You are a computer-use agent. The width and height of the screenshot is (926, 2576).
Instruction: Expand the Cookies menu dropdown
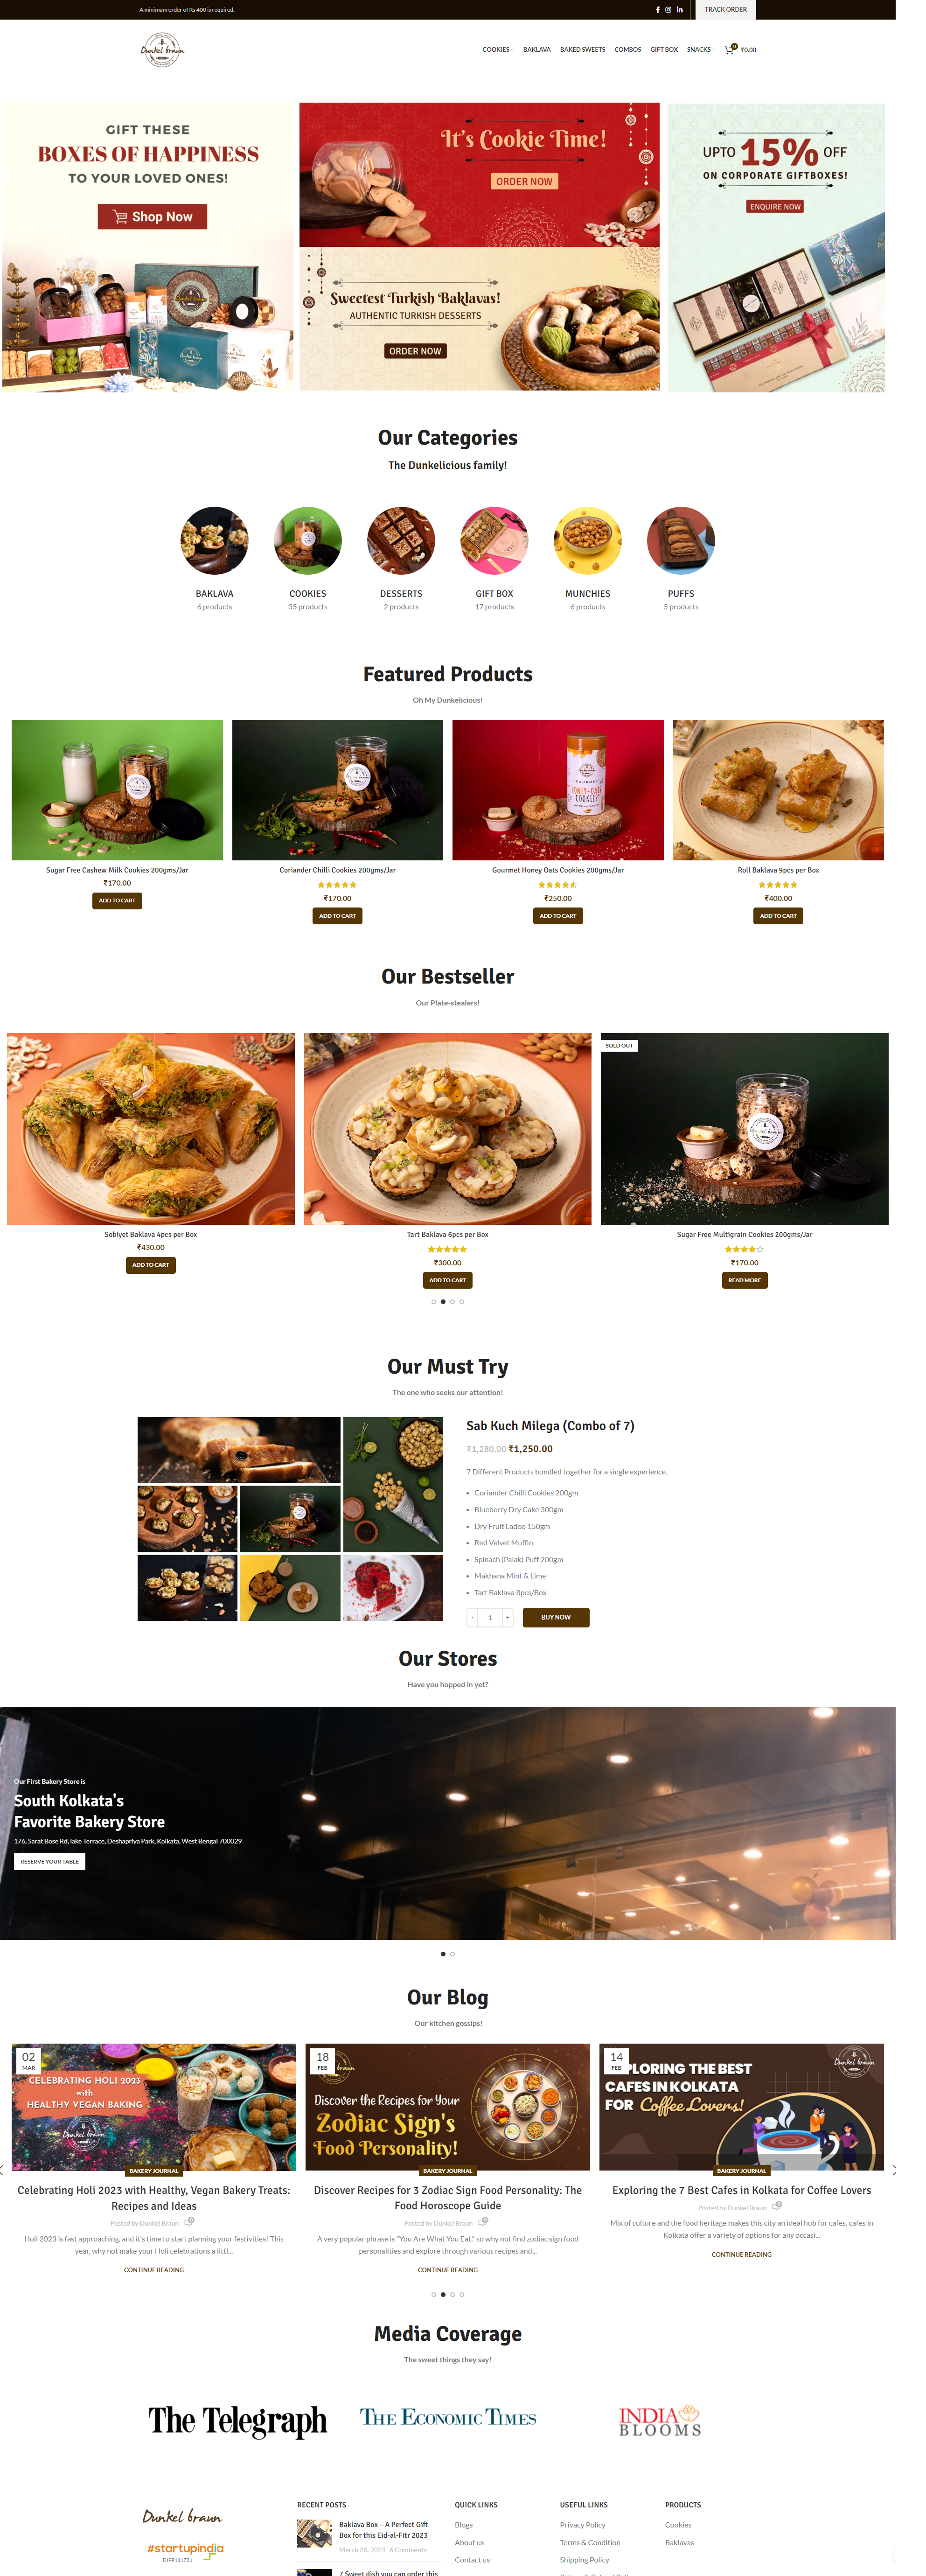point(497,49)
